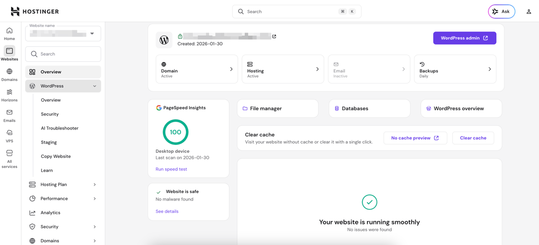
Task: Click the No malware found text
Action: (x=175, y=199)
